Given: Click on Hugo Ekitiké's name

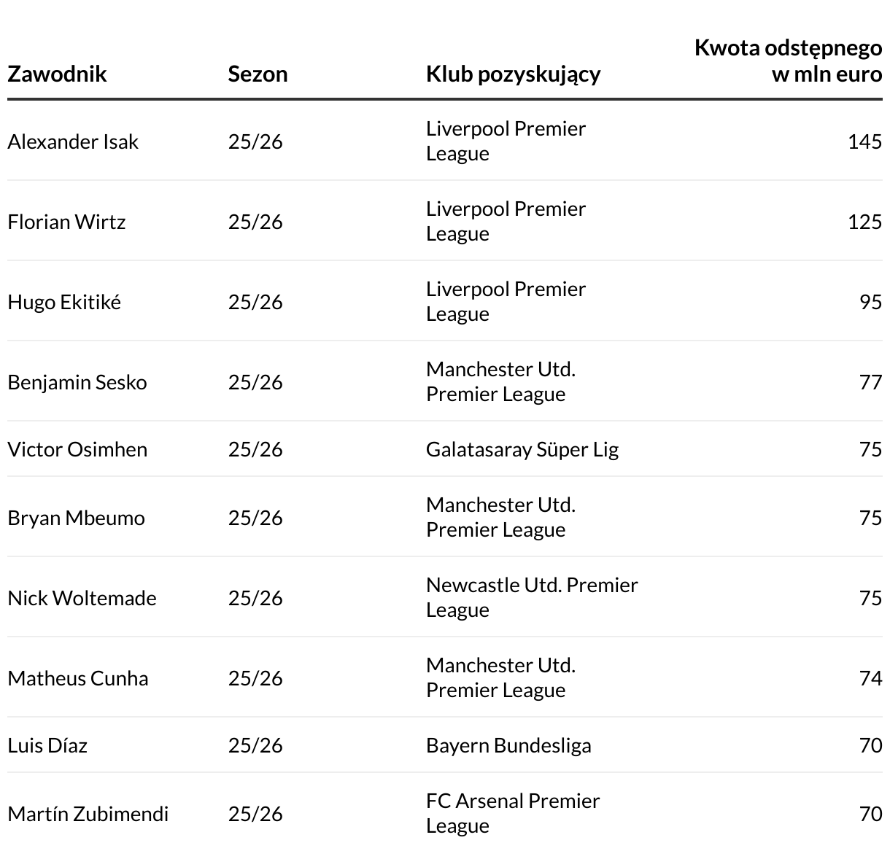Looking at the screenshot, I should [64, 302].
